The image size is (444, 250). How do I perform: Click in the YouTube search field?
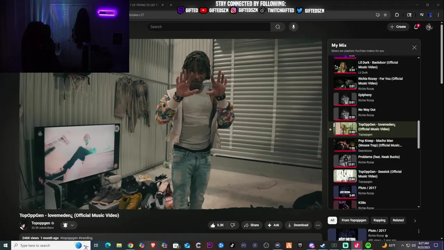pyautogui.click(x=209, y=27)
